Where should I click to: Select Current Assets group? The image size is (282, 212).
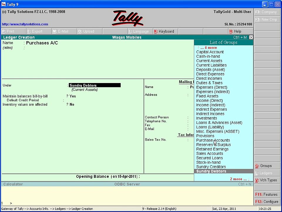[x=209, y=61]
